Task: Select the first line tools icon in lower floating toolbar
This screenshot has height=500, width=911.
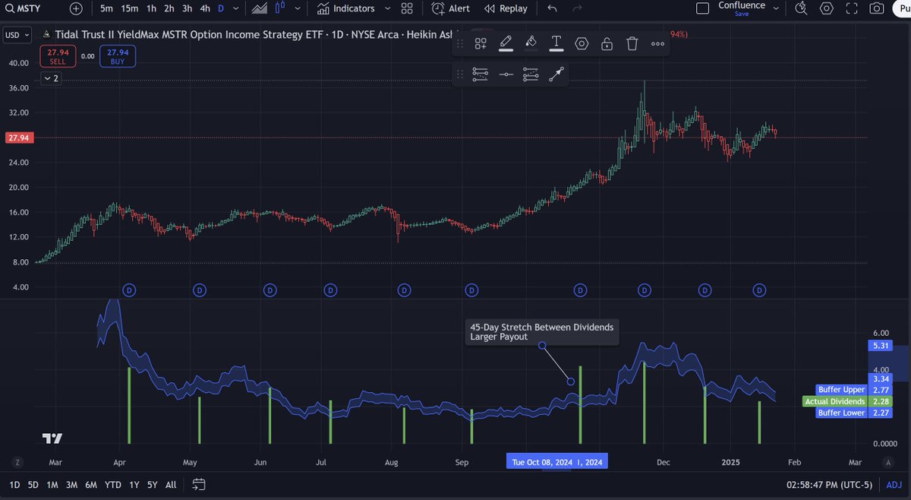Action: click(x=481, y=74)
